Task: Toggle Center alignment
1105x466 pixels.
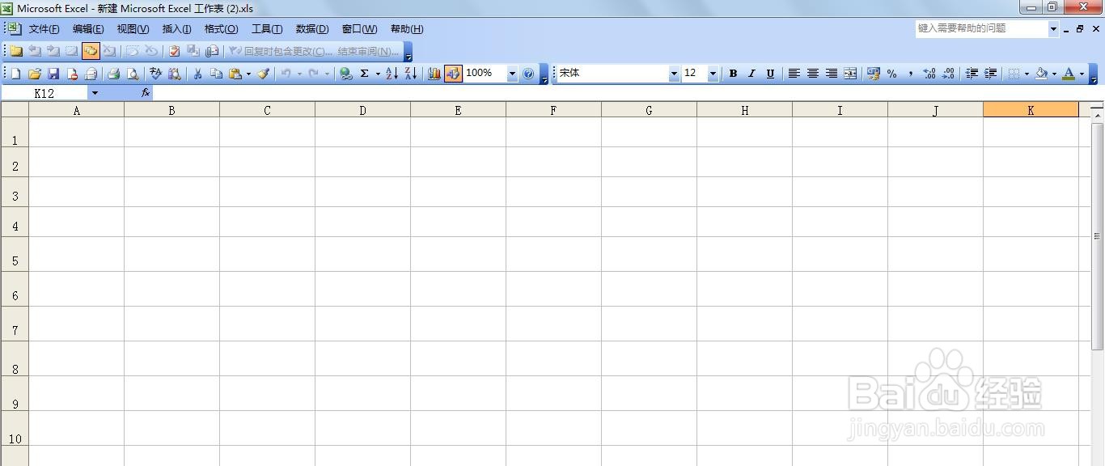Action: click(x=813, y=74)
